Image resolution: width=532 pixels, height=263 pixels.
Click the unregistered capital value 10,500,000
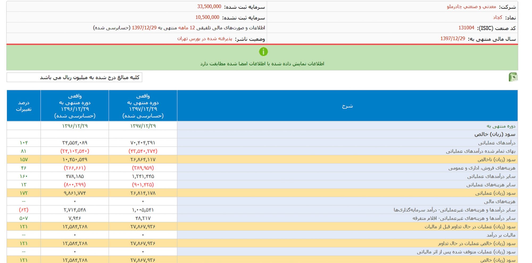click(x=207, y=17)
